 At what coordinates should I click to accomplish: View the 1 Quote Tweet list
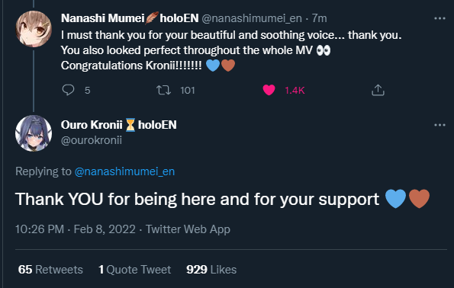(134, 270)
